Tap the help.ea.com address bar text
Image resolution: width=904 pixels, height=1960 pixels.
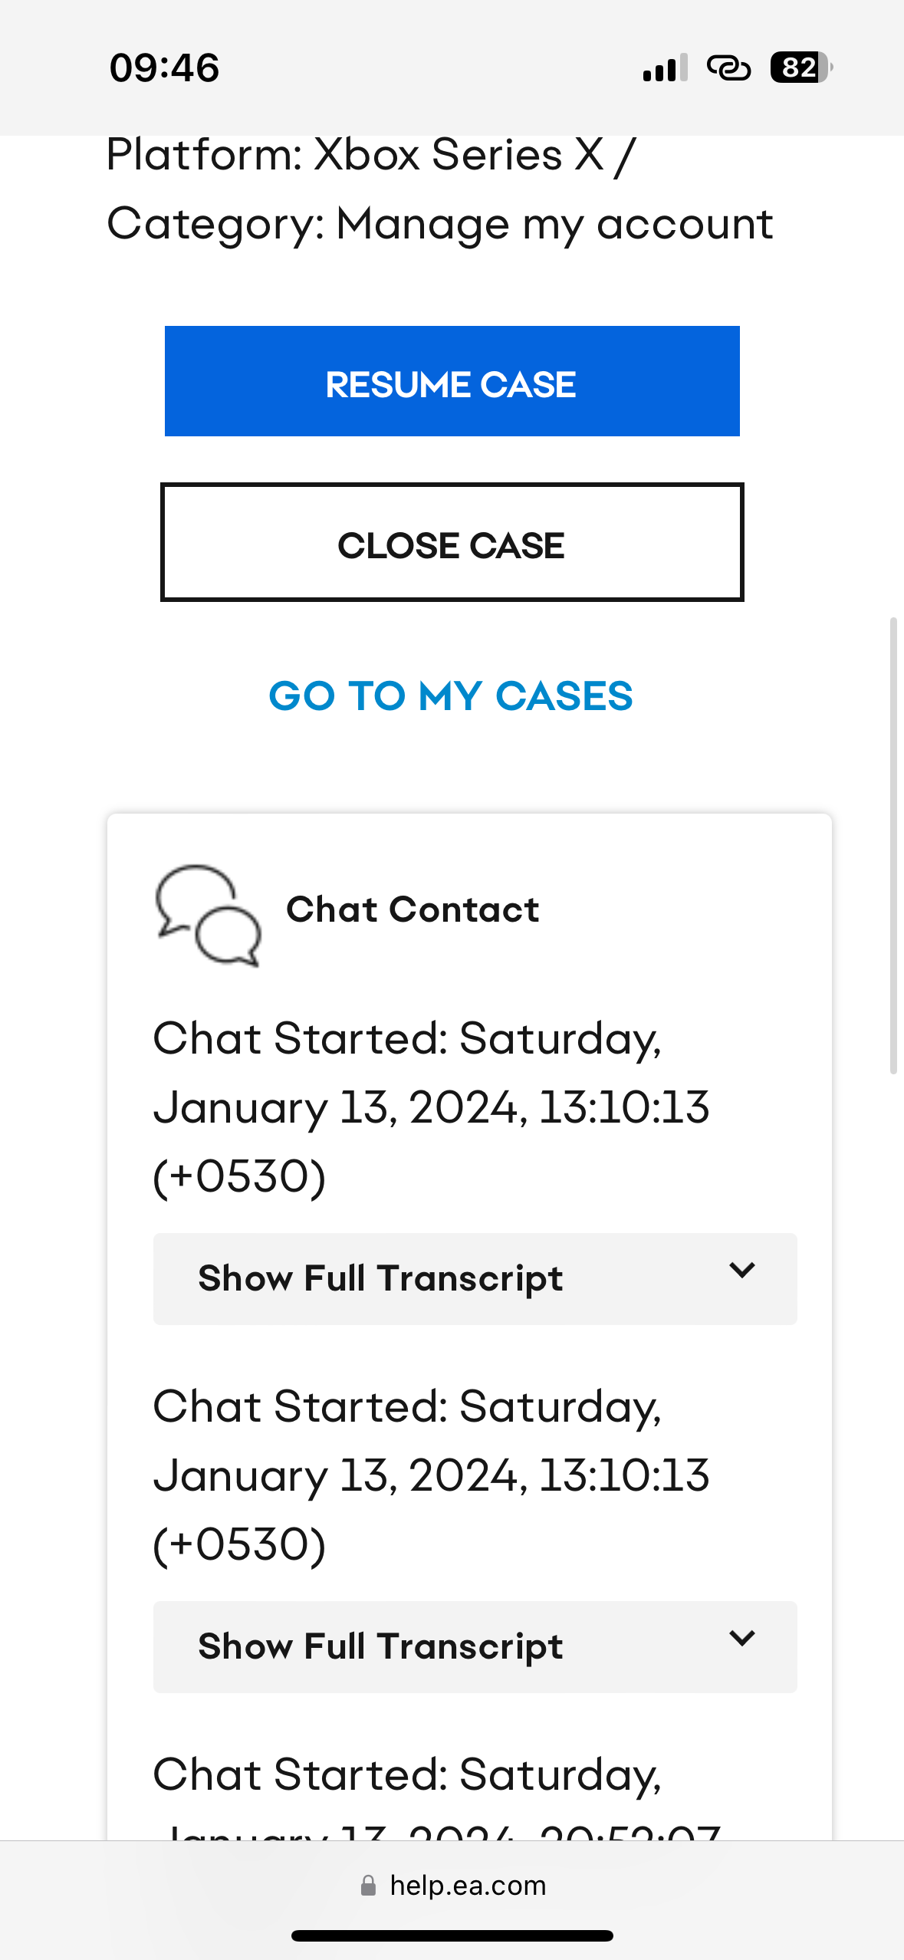tap(468, 1885)
